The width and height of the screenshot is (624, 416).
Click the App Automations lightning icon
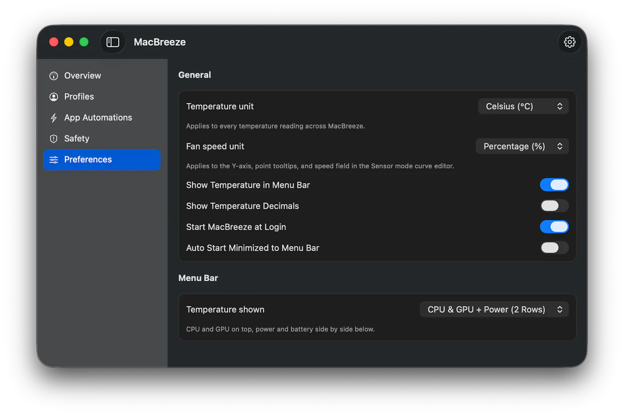54,118
